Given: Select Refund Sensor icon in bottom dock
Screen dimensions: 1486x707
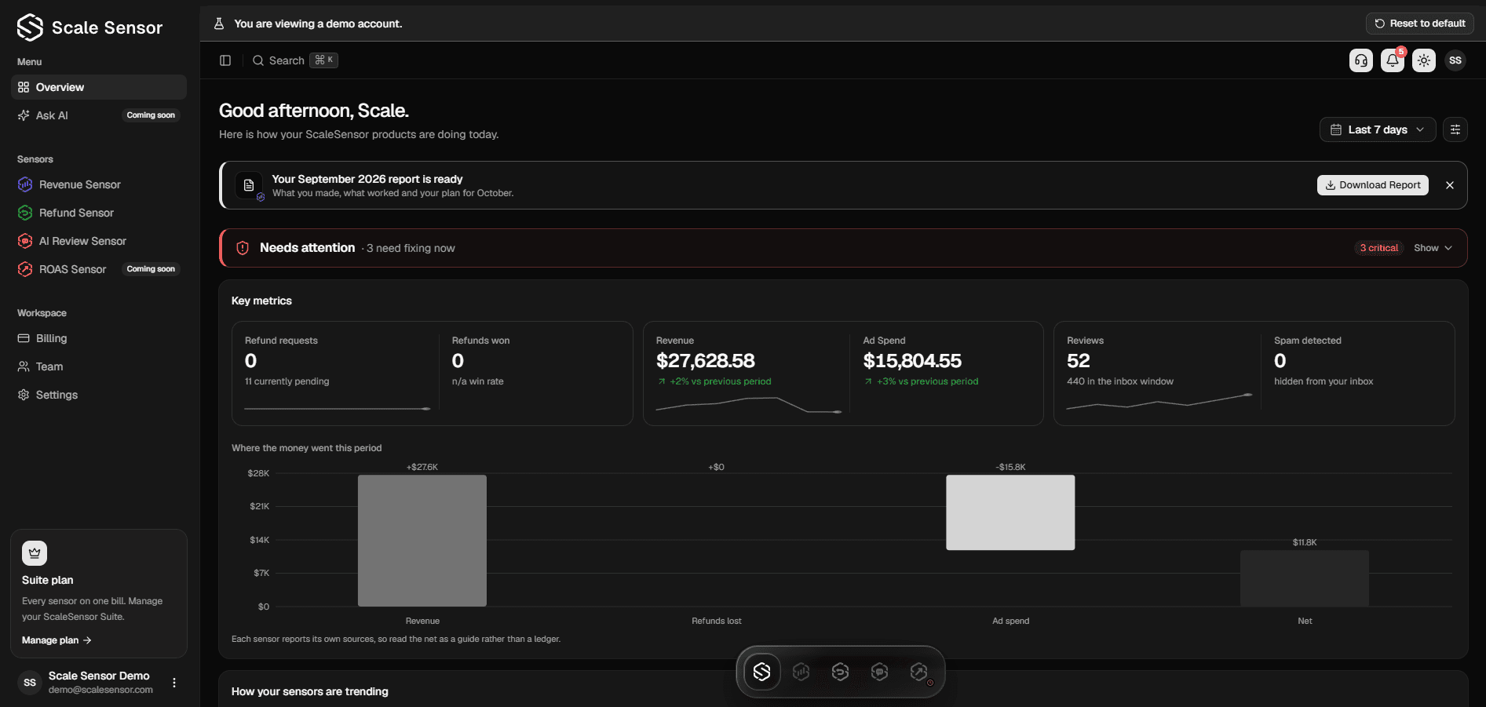Looking at the screenshot, I should (841, 672).
